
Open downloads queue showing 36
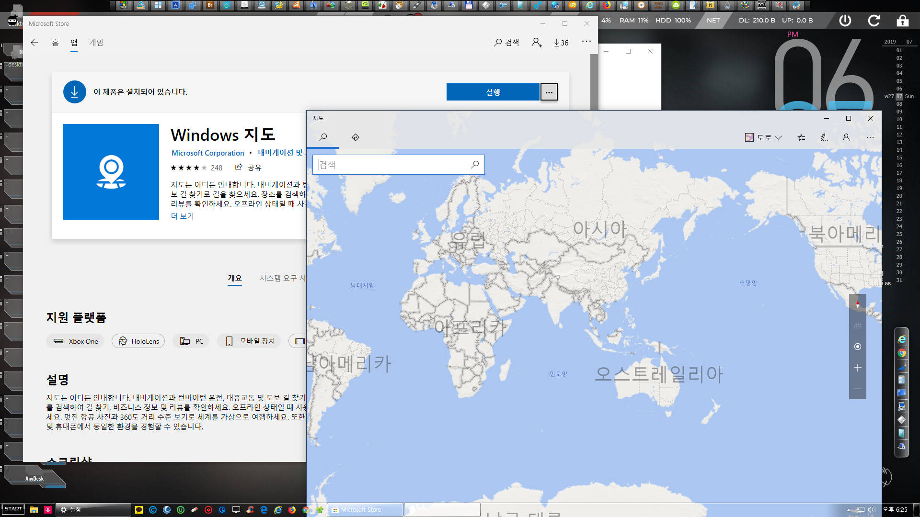click(561, 43)
